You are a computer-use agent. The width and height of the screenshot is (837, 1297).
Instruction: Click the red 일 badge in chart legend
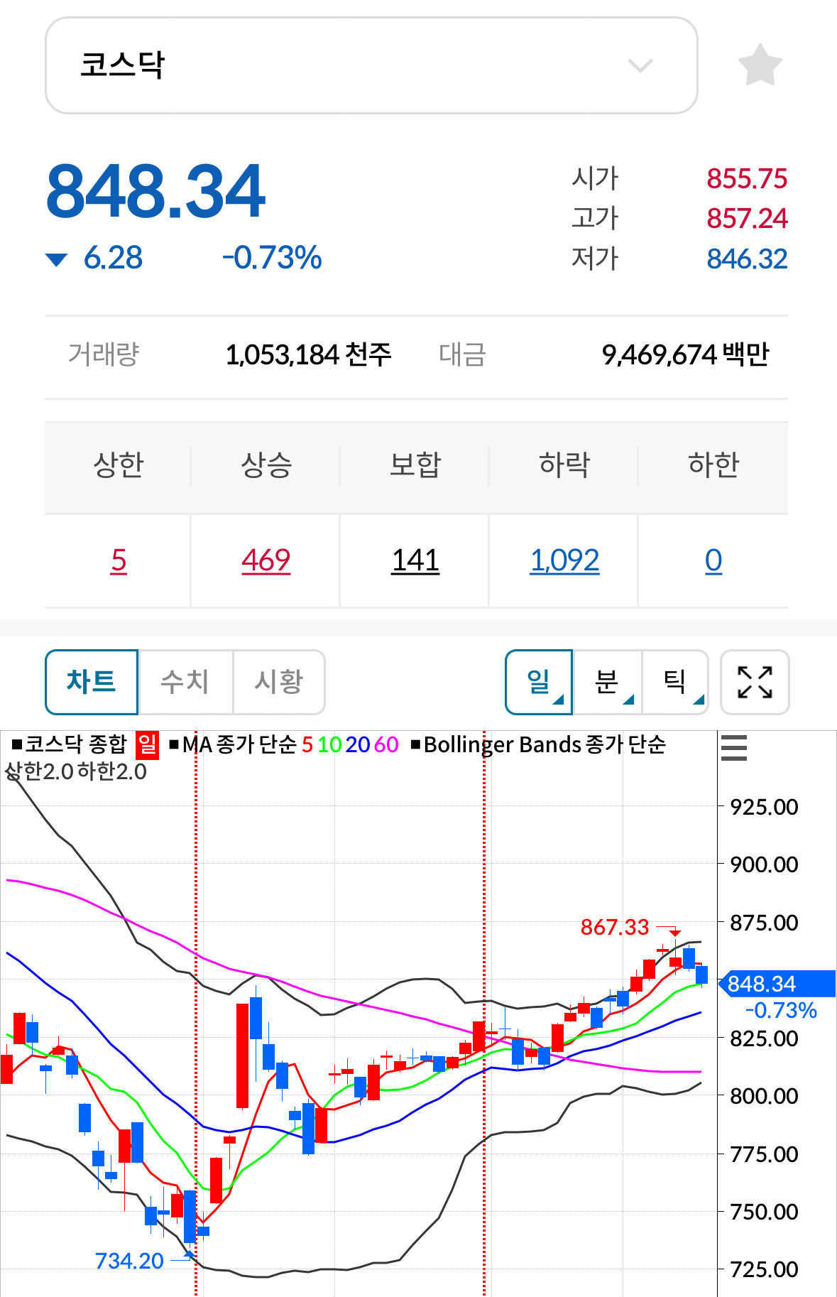coord(147,744)
